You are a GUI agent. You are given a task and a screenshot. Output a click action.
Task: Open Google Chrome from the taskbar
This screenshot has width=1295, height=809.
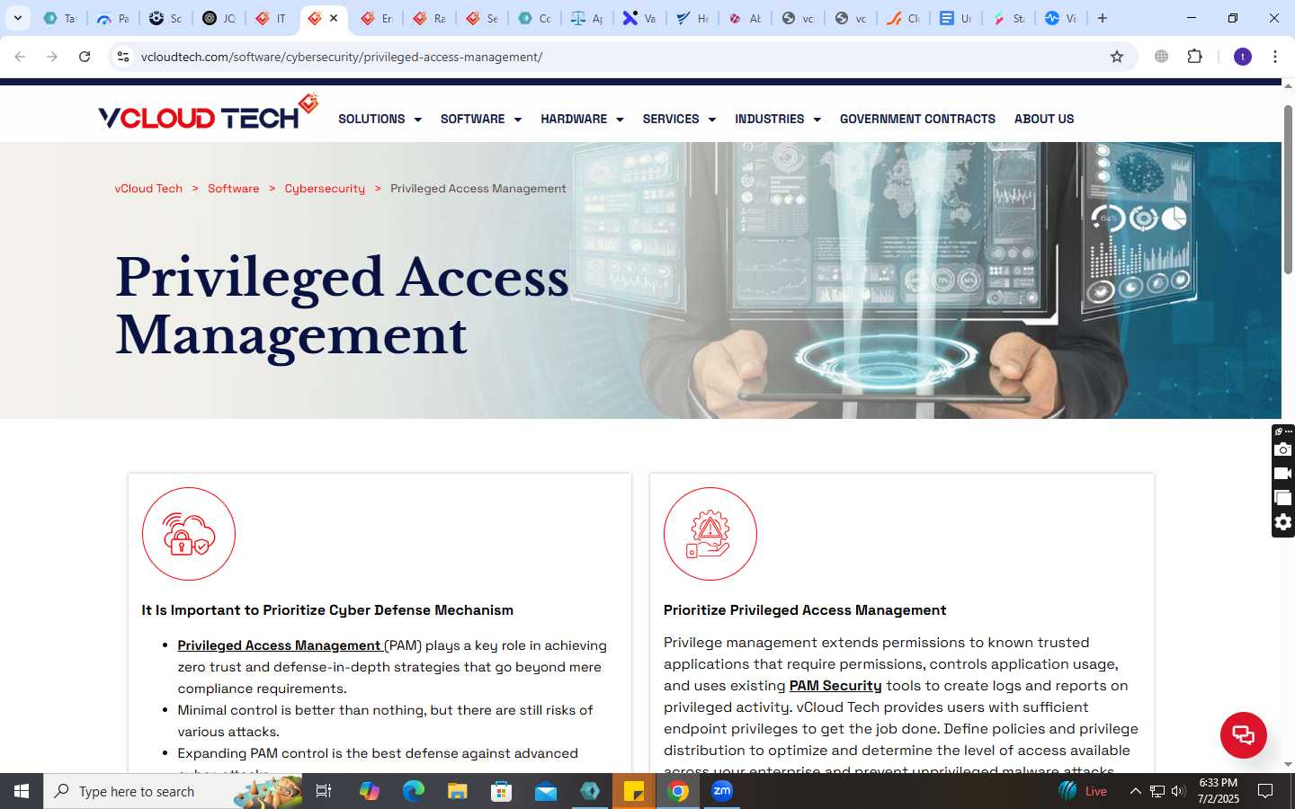click(679, 791)
